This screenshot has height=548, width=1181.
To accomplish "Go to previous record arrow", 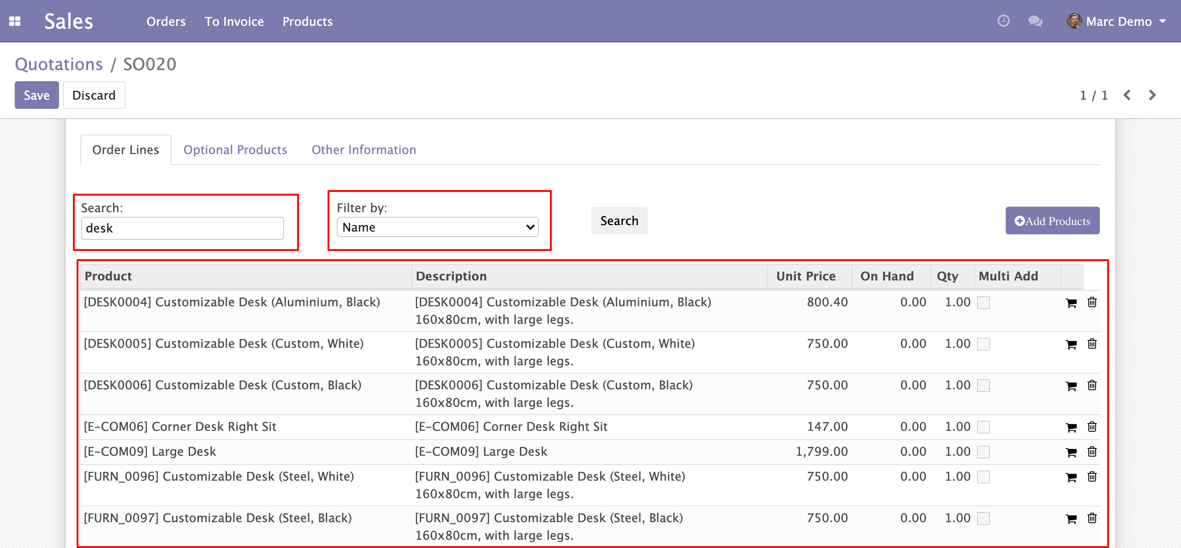I will (x=1127, y=95).
